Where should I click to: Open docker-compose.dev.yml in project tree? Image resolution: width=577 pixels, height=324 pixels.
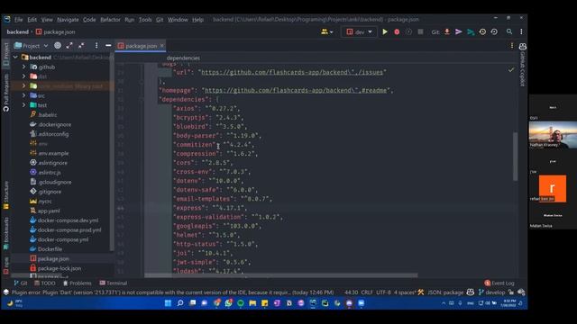click(64, 220)
